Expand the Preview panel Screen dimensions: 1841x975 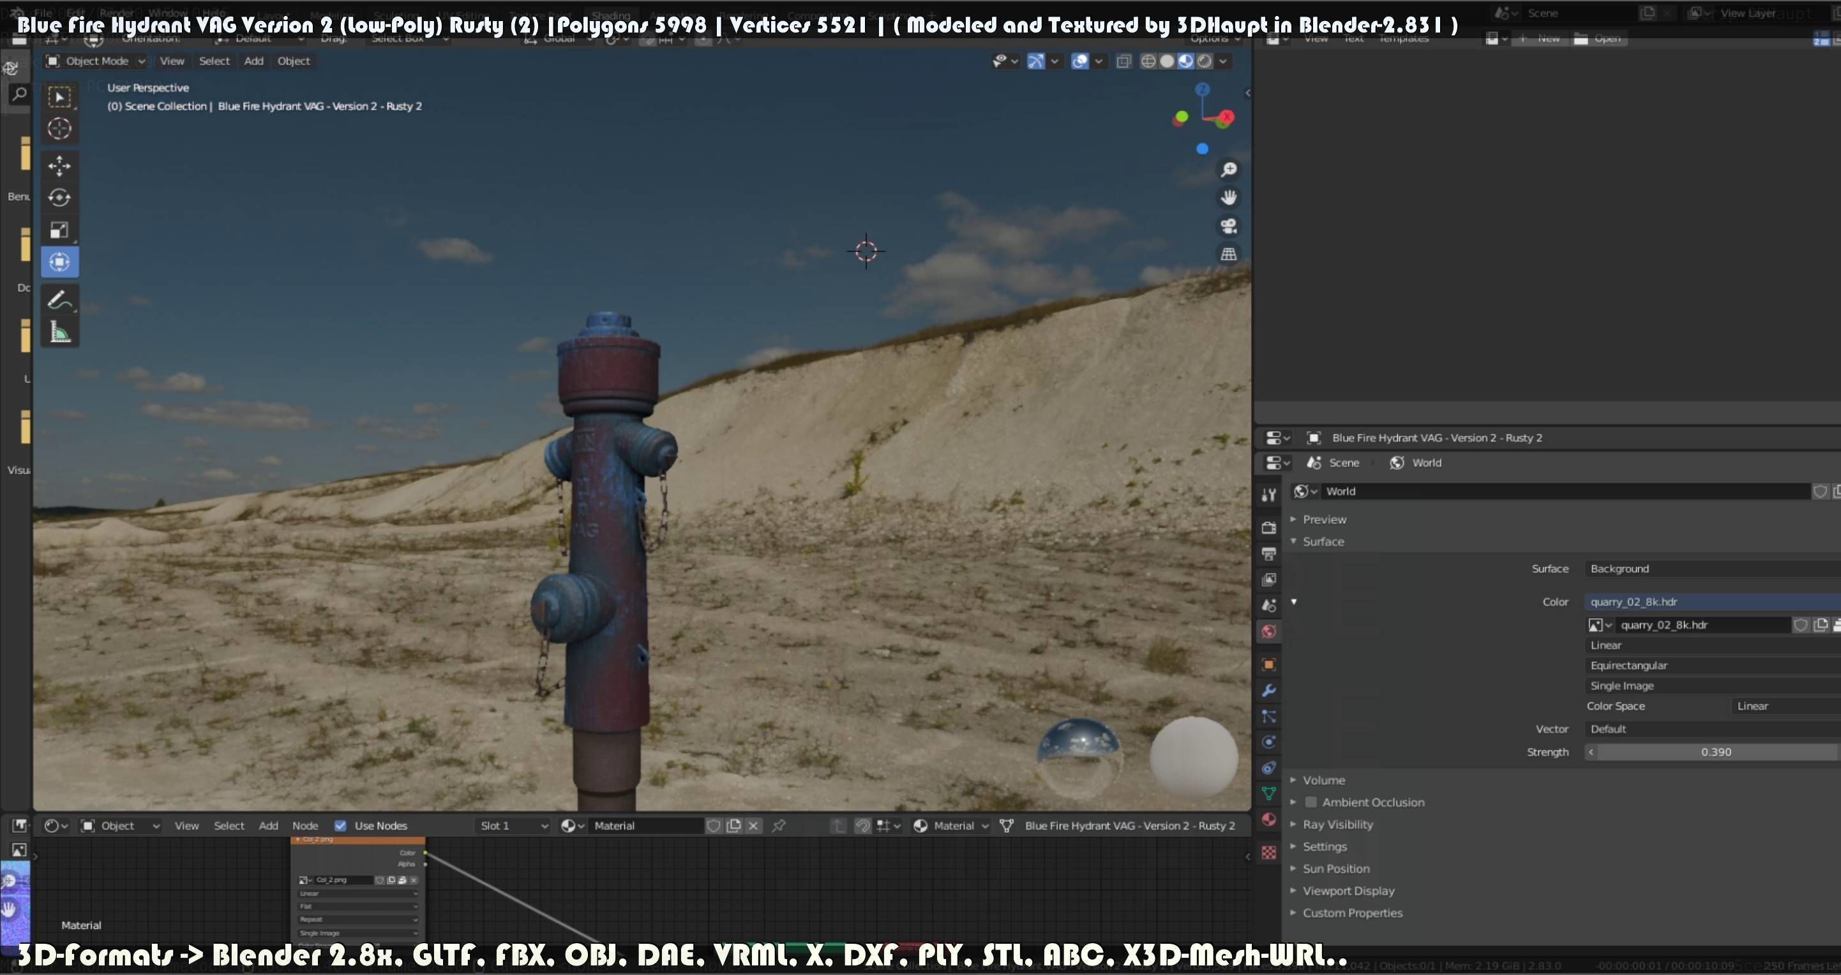(x=1323, y=519)
